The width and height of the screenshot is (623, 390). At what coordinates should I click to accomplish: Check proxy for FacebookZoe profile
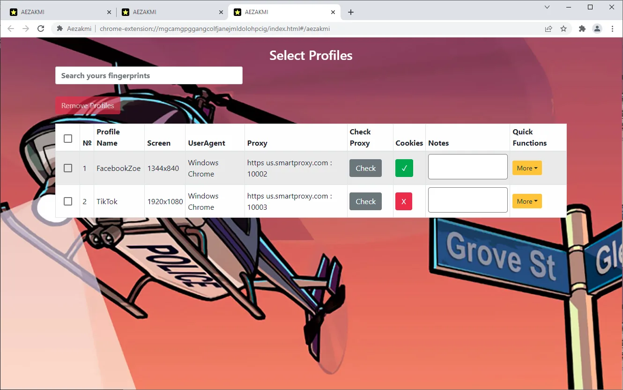click(x=365, y=168)
